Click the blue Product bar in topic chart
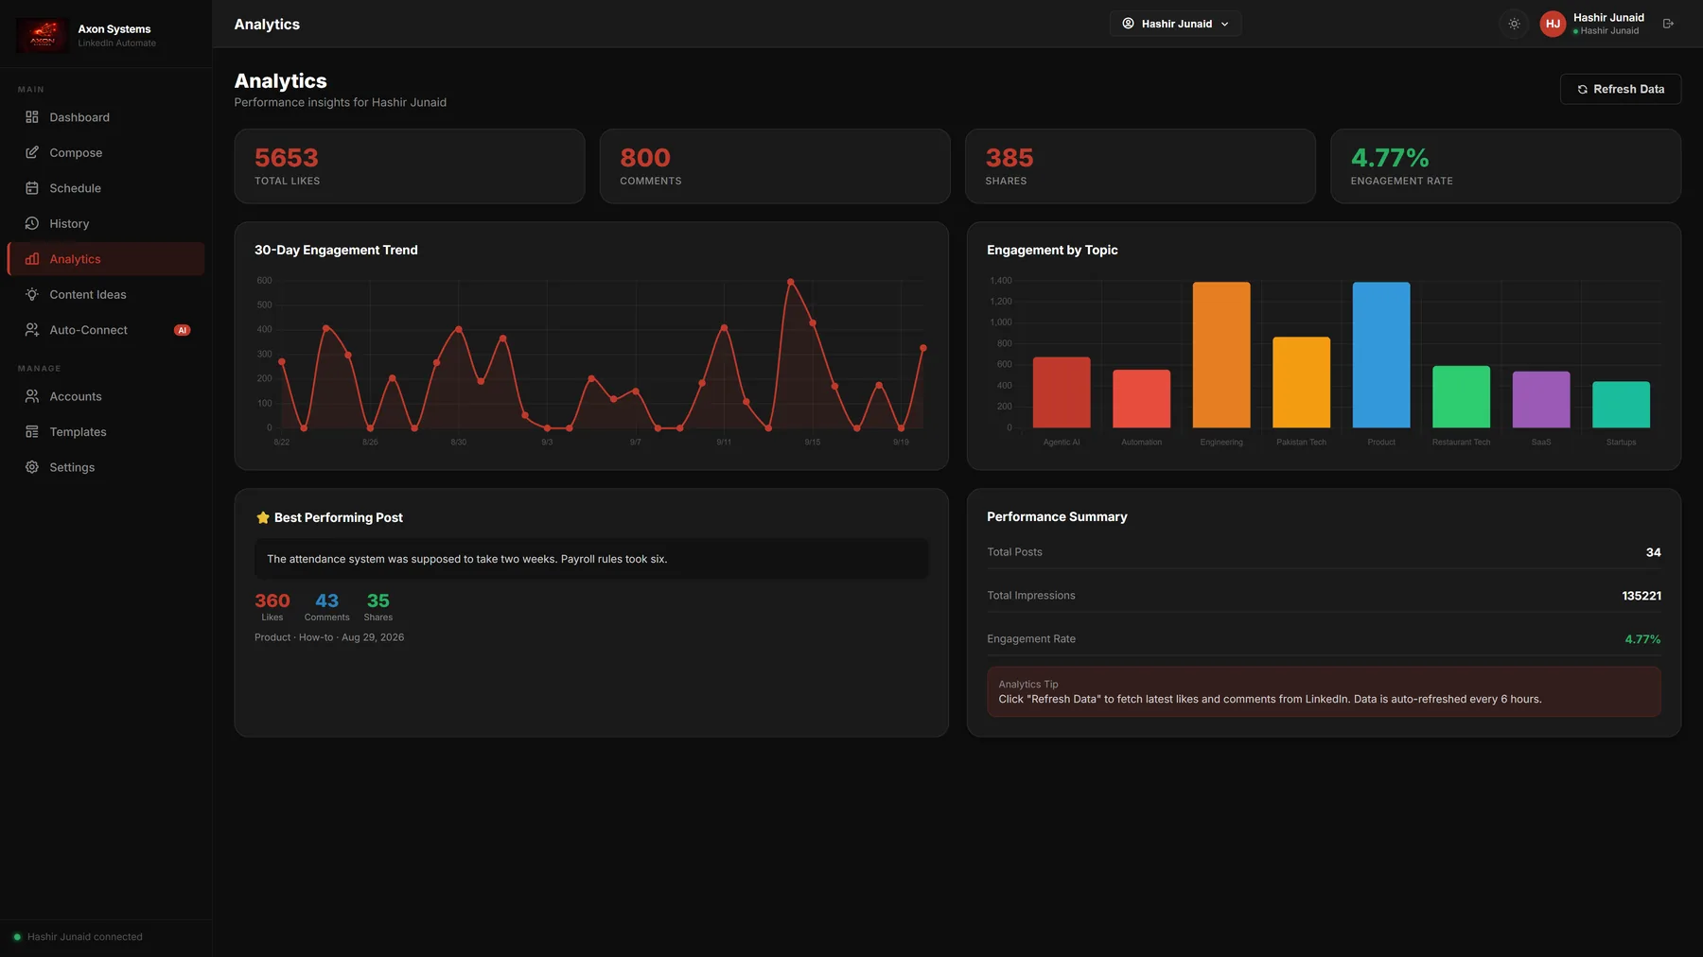1703x957 pixels. [x=1381, y=355]
